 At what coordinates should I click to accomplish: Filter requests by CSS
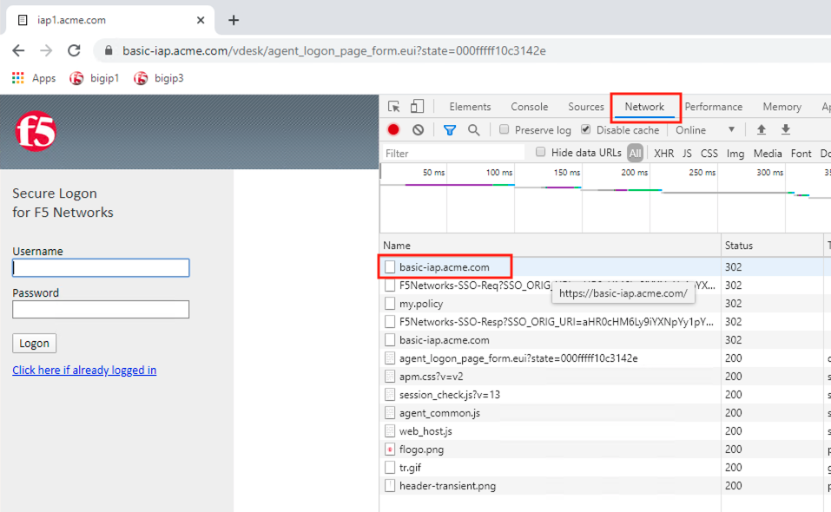(x=709, y=153)
